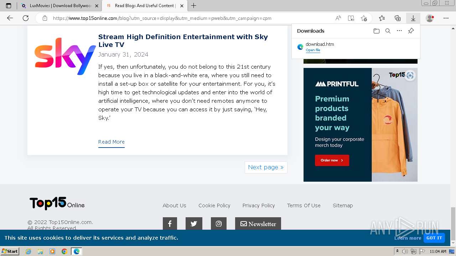Open the volume control in the tray
This screenshot has width=456, height=256.
(x=405, y=251)
